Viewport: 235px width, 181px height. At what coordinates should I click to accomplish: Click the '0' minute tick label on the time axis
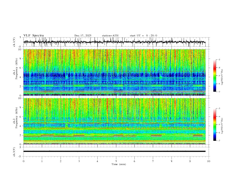click(23, 161)
